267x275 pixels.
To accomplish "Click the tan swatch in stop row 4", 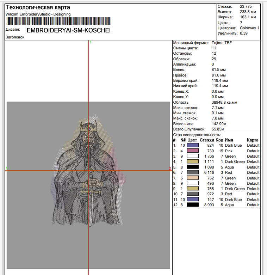I will pyautogui.click(x=193, y=161).
